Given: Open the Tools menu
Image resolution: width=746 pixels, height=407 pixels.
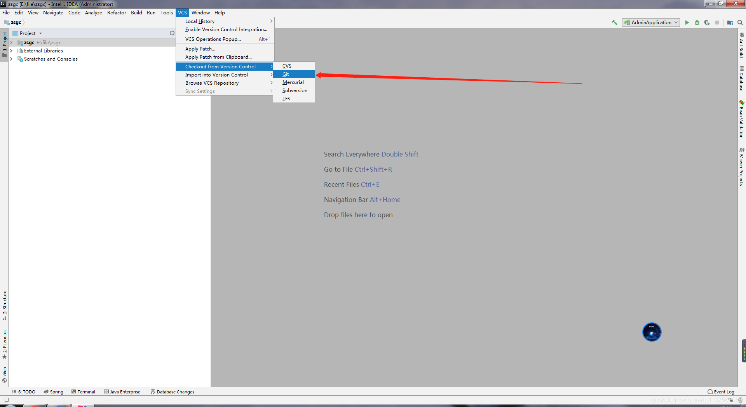Looking at the screenshot, I should 167,13.
